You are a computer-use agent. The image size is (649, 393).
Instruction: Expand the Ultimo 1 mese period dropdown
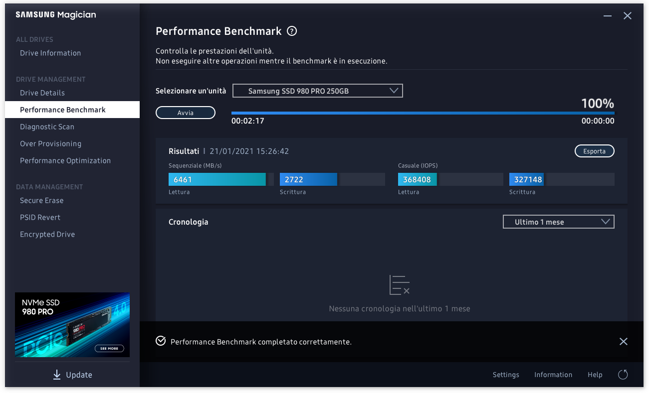tap(559, 222)
